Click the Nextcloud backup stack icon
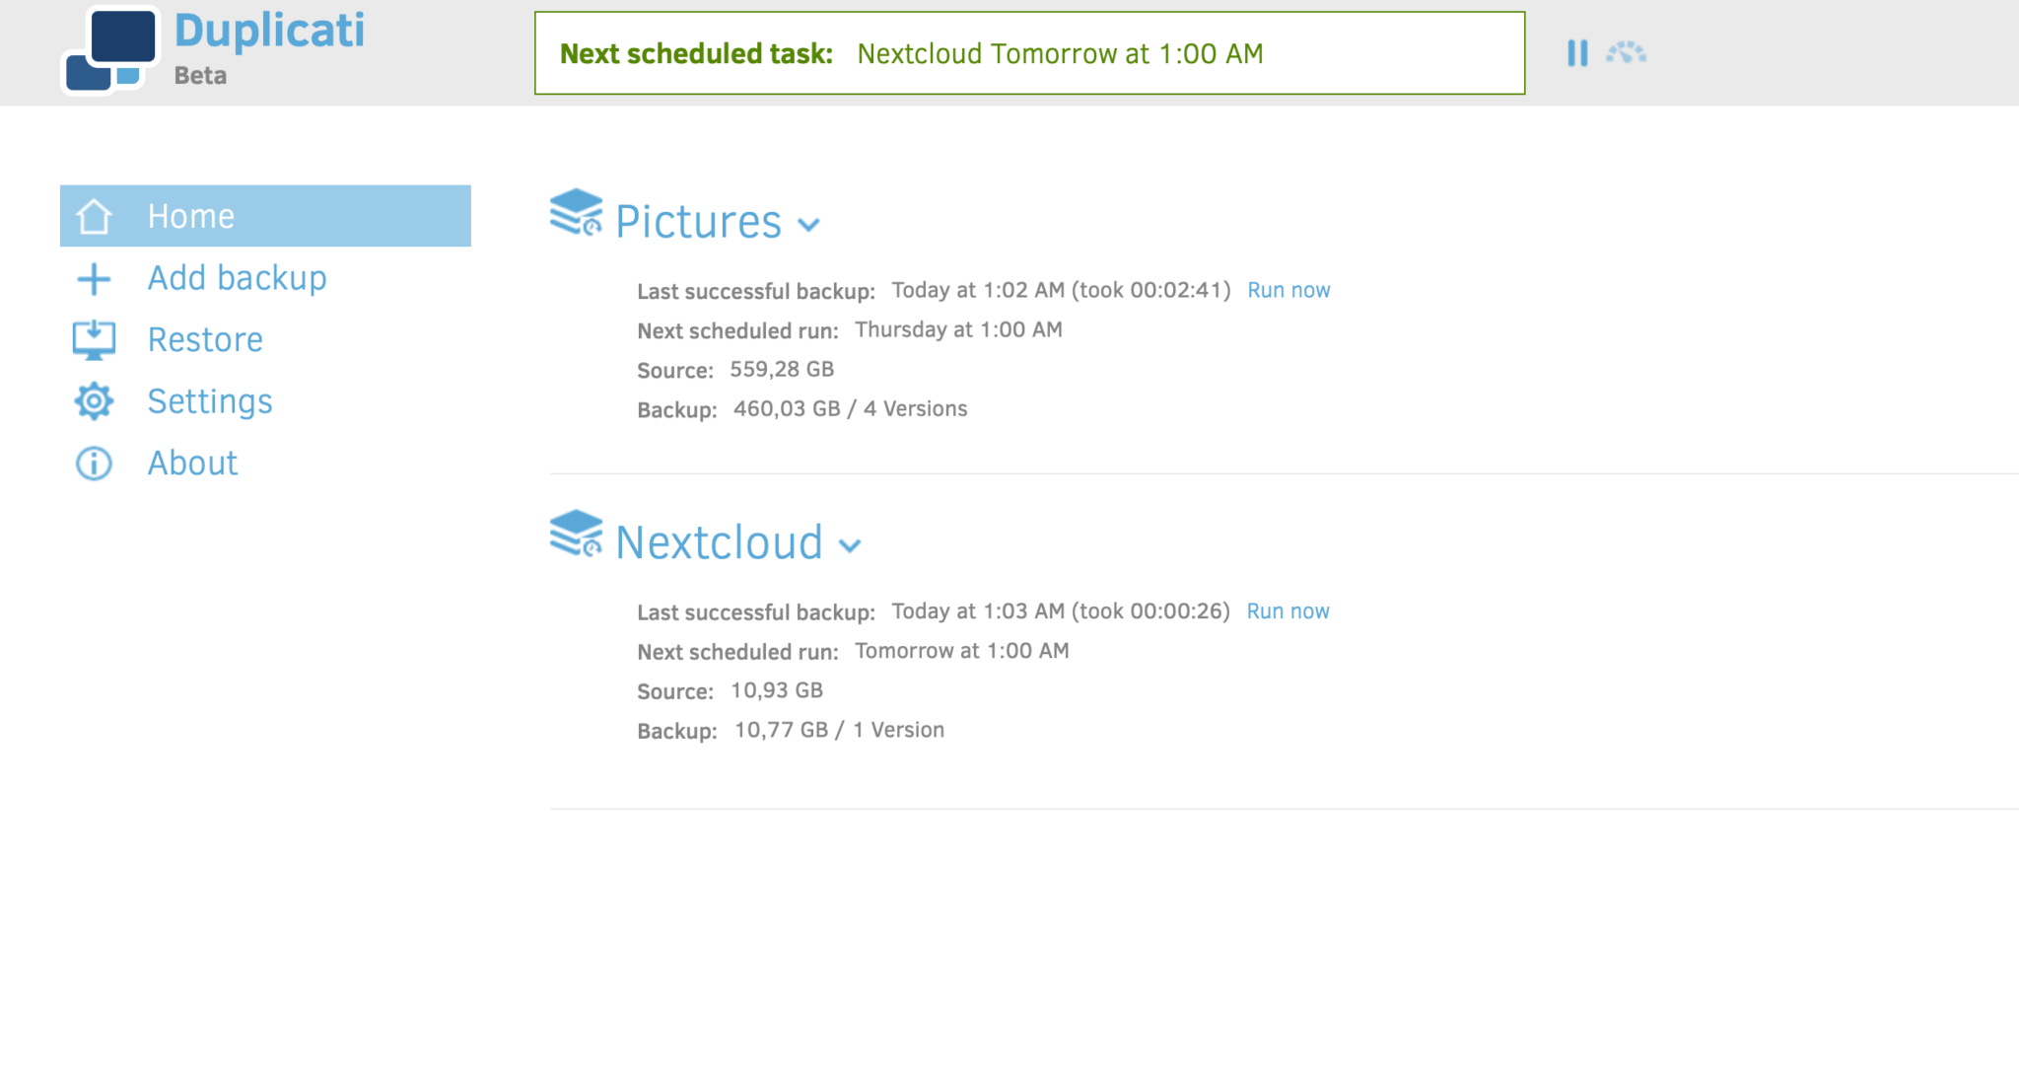Viewport: 2019px width, 1074px height. coord(576,534)
